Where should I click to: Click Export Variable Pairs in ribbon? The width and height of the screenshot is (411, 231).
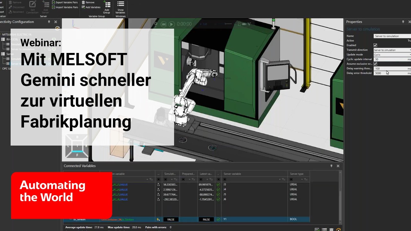[x=65, y=2]
